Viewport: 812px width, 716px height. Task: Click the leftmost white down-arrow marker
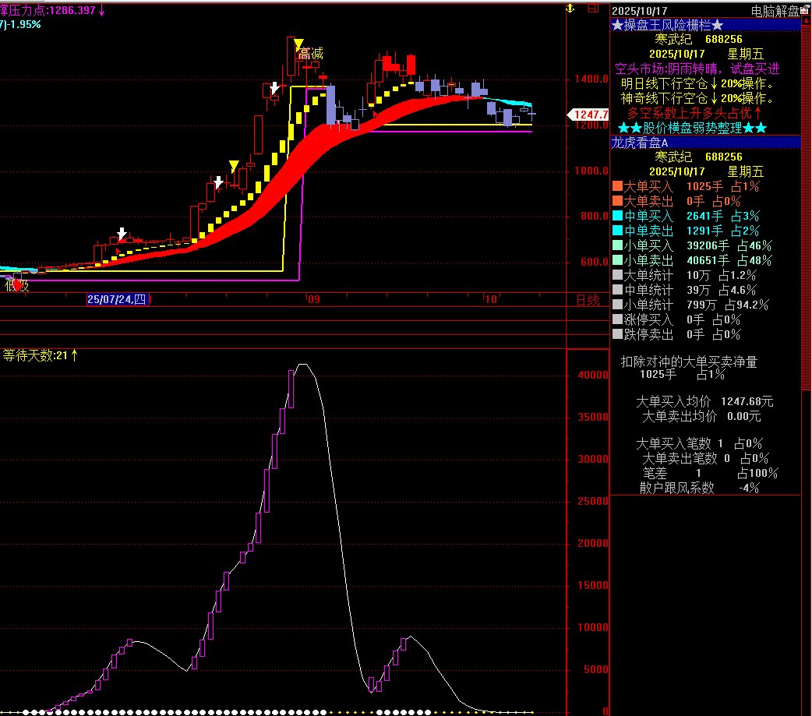pos(122,234)
